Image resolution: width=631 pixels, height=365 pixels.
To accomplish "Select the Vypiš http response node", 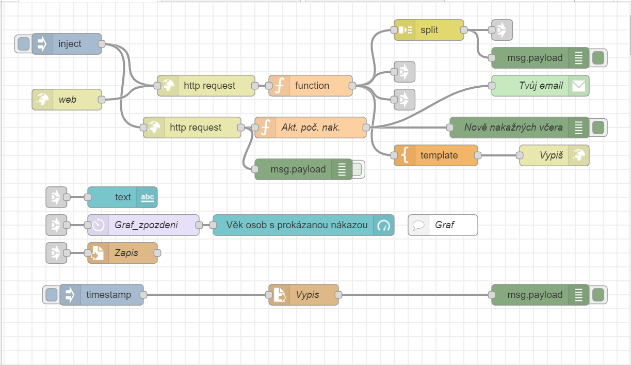I will pyautogui.click(x=554, y=155).
